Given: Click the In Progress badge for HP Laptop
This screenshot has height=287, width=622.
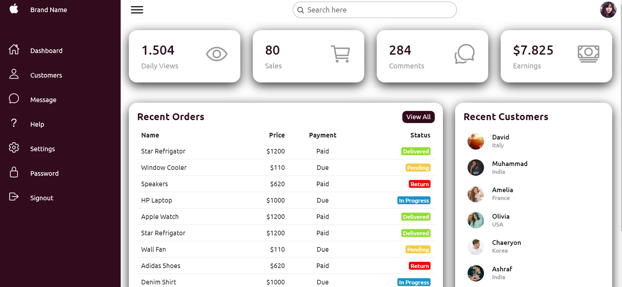Looking at the screenshot, I should [x=414, y=201].
